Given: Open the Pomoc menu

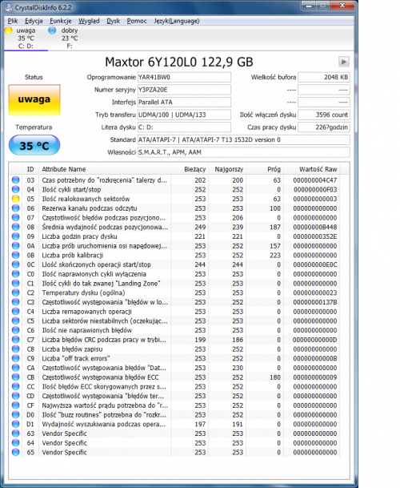Looking at the screenshot, I should [137, 21].
